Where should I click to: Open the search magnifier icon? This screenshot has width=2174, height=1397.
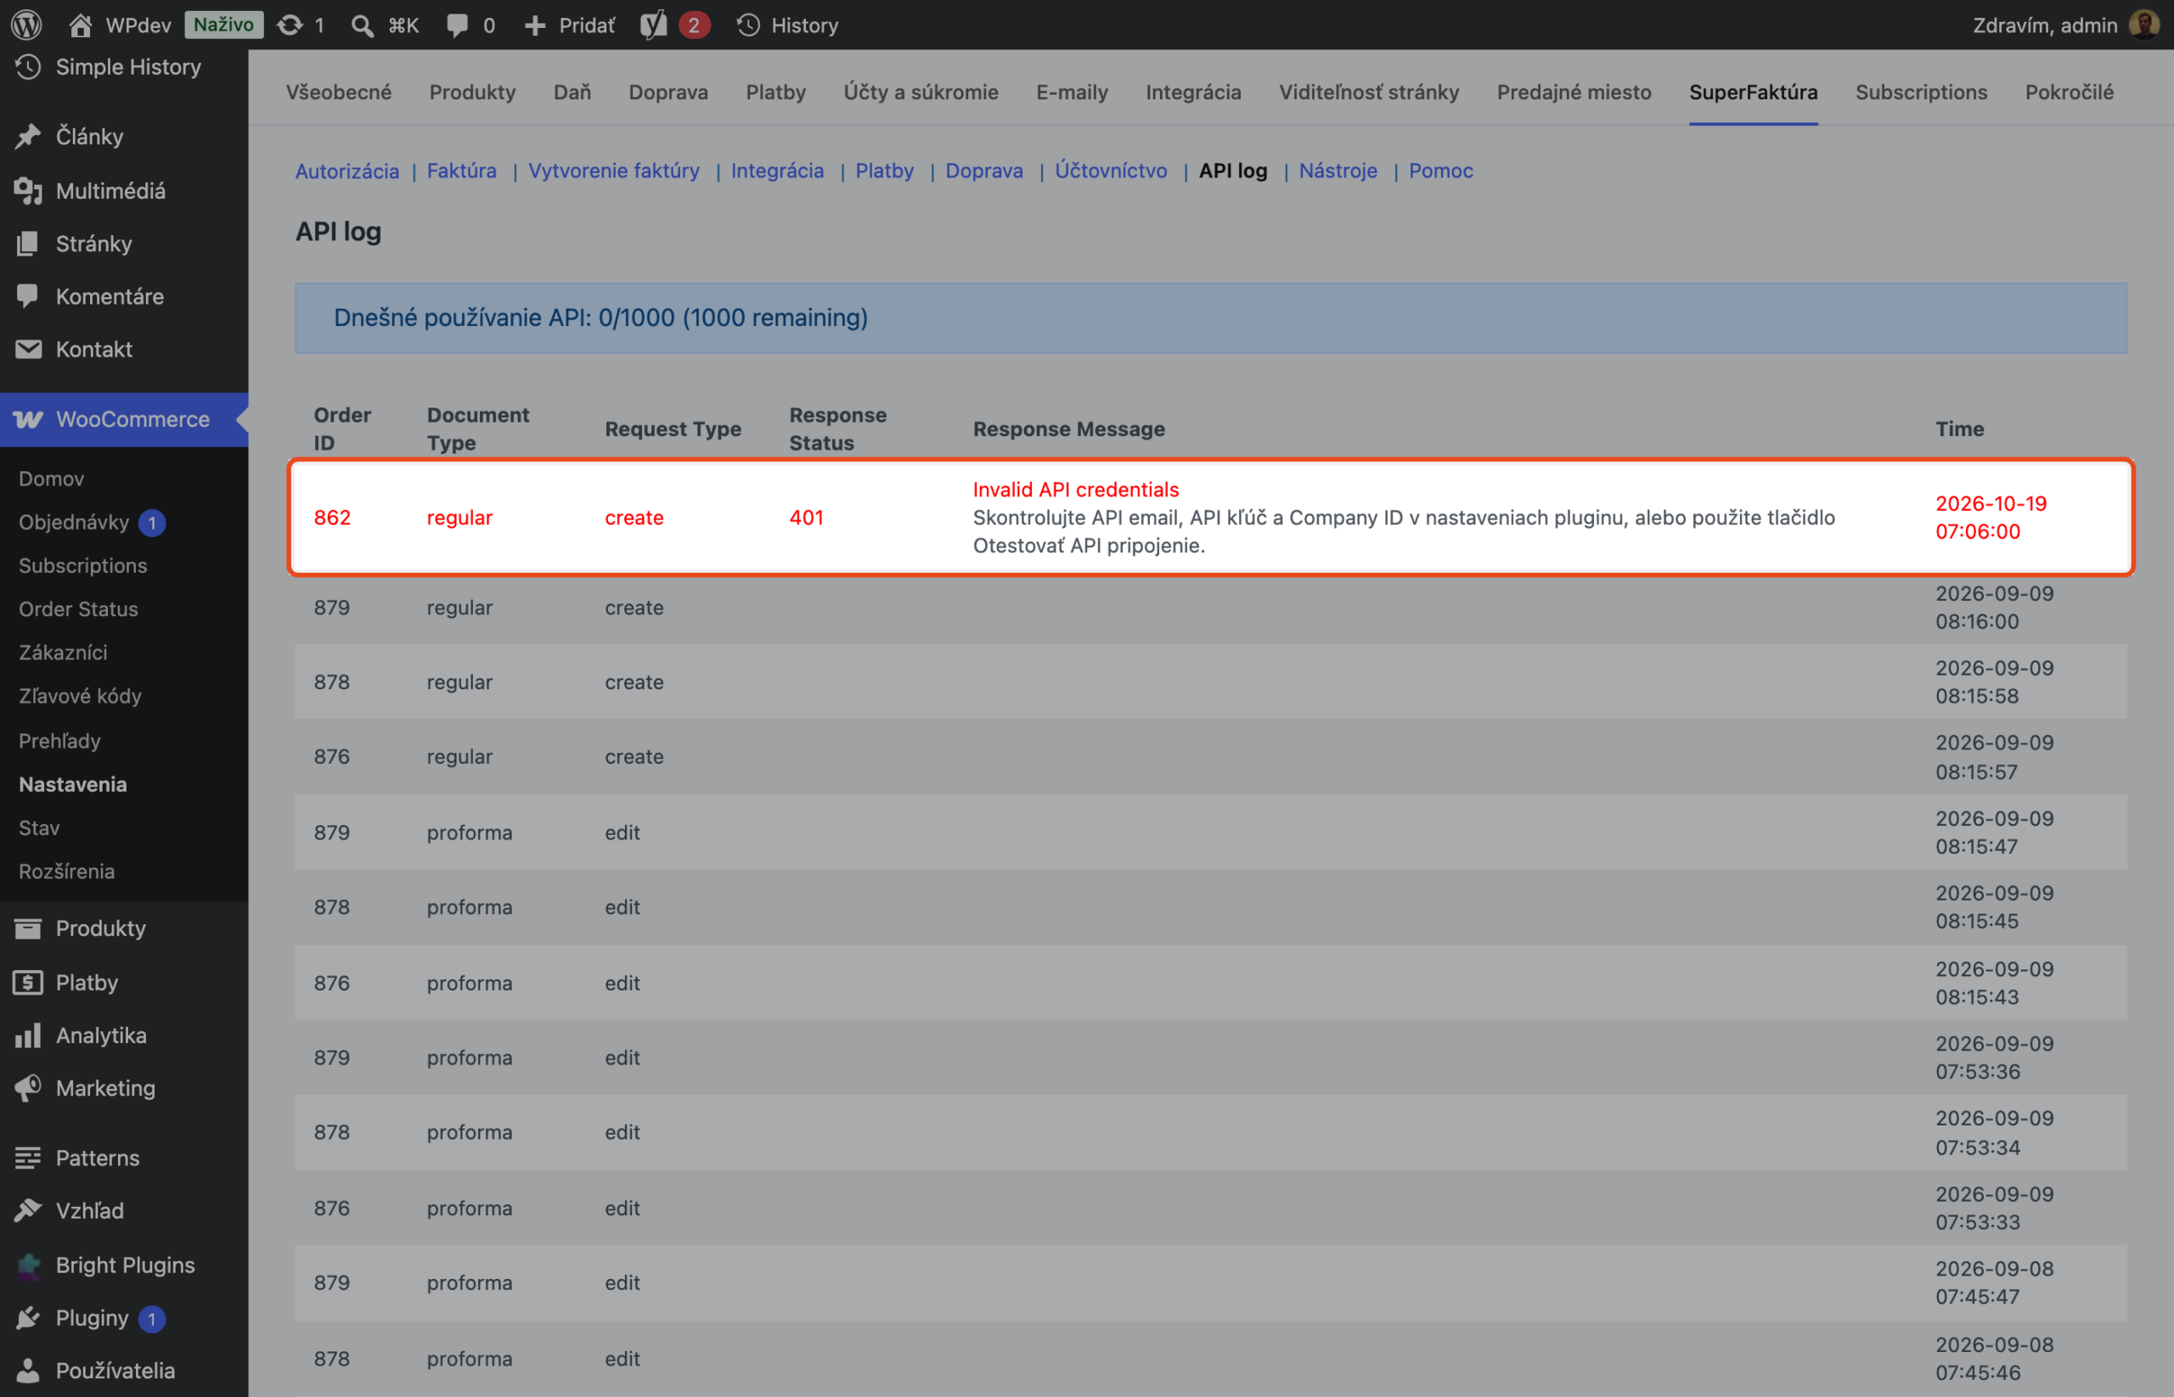coord(362,25)
